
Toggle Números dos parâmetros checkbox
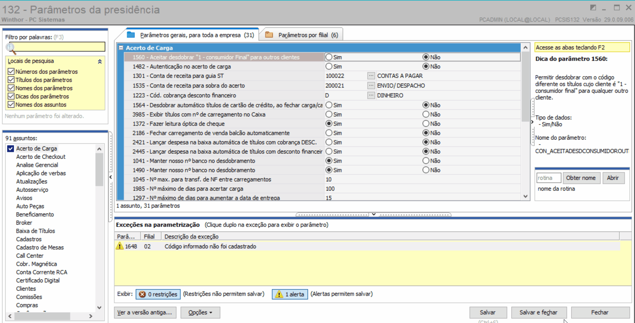pyautogui.click(x=11, y=71)
